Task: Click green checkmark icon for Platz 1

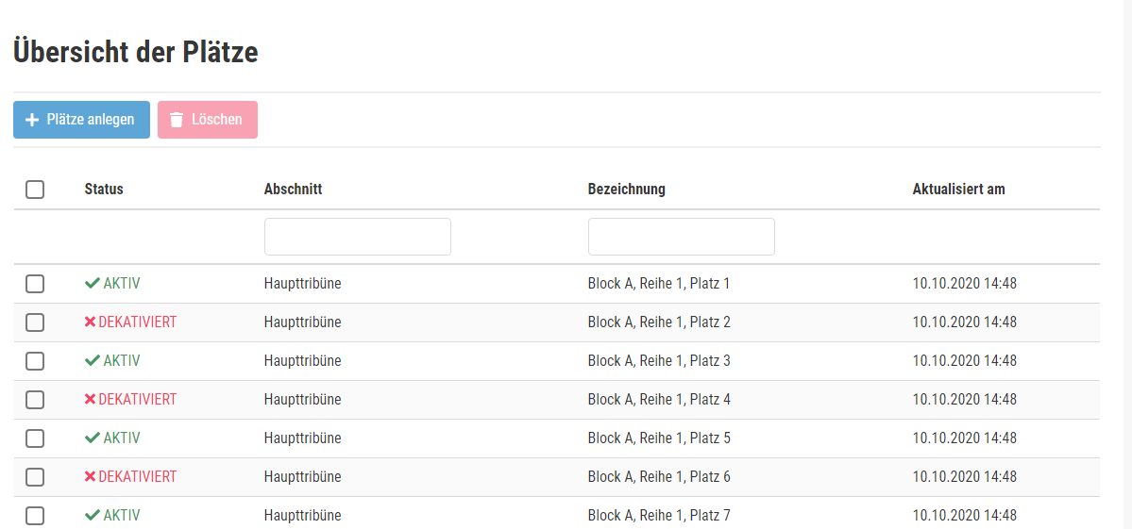Action: tap(92, 284)
